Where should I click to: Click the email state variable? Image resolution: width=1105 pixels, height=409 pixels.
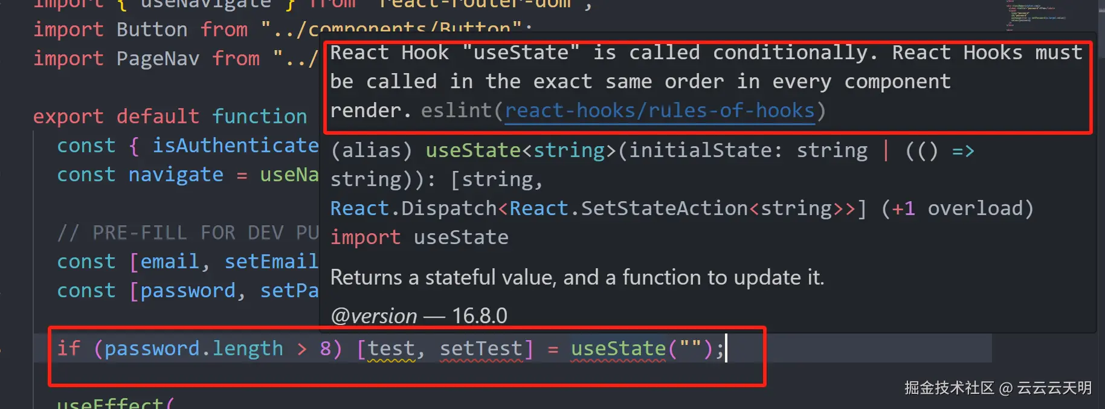(170, 262)
